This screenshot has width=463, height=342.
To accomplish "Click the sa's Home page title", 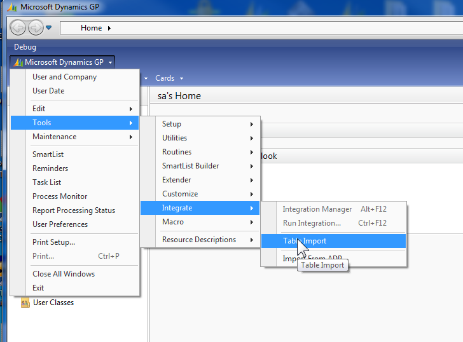I will pyautogui.click(x=179, y=96).
